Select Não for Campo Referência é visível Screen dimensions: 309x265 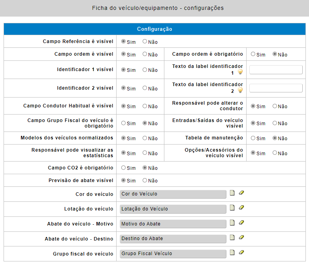145,41
